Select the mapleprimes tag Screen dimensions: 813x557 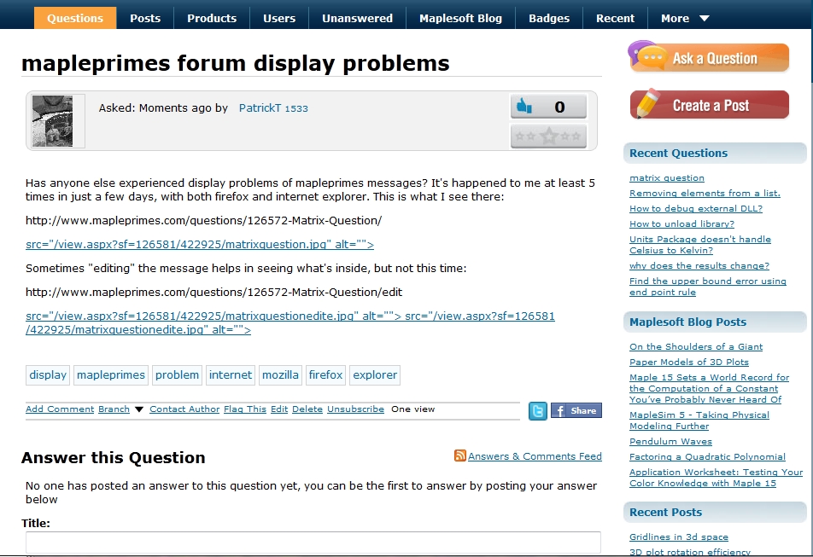111,374
